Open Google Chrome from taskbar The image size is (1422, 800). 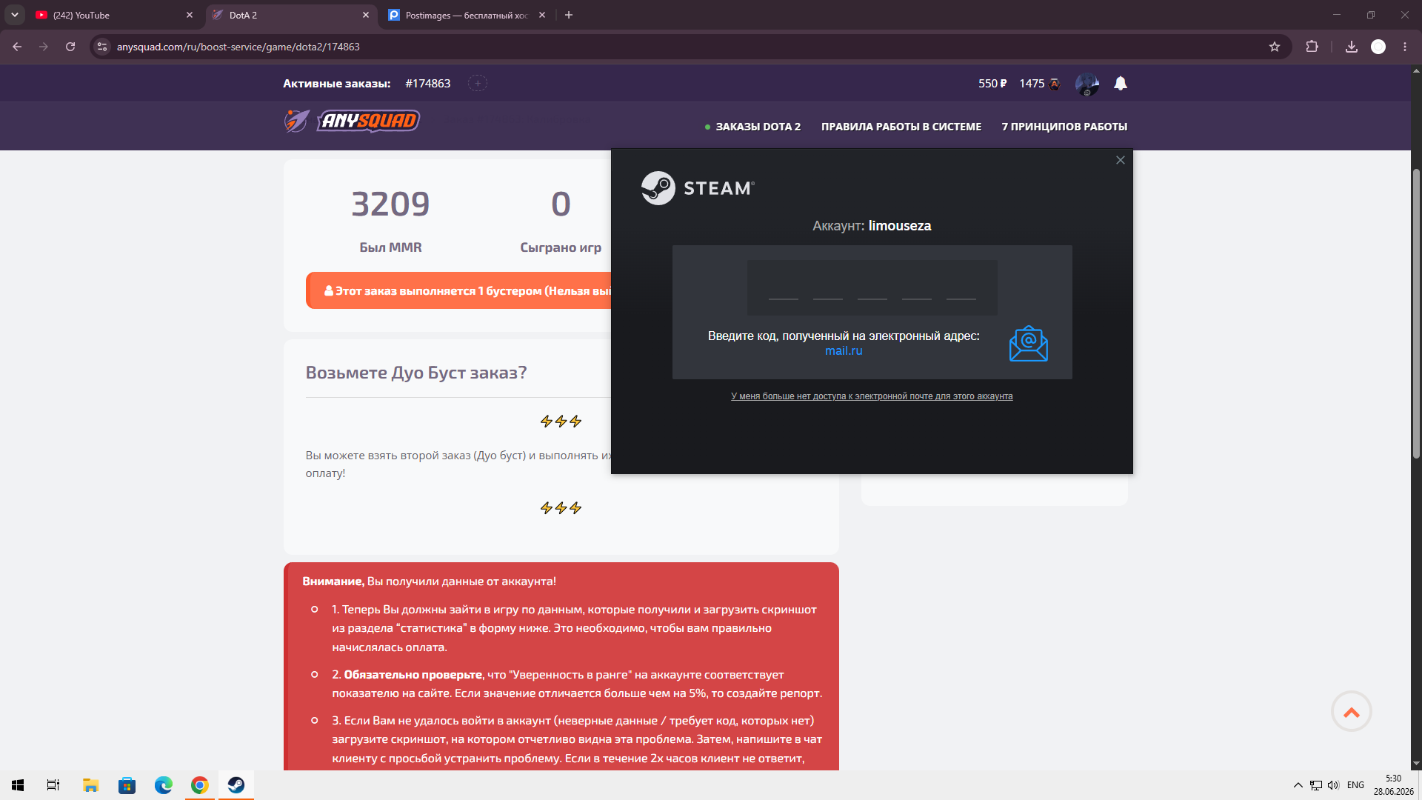pos(199,785)
